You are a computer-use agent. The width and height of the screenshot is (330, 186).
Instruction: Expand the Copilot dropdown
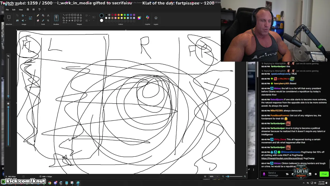coord(147,20)
